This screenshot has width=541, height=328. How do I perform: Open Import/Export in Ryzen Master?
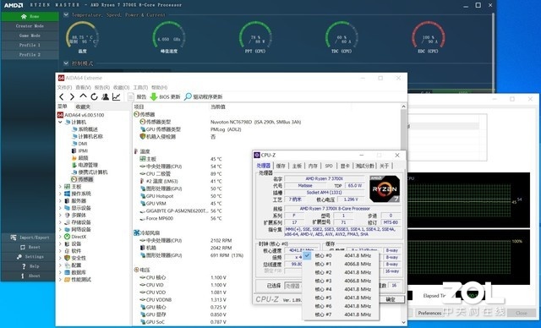[x=30, y=238]
